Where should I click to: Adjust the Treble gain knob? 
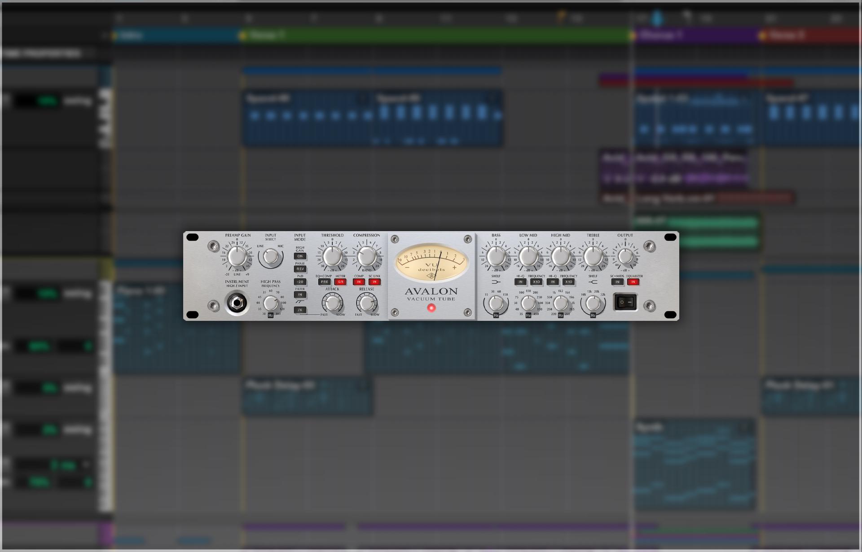593,257
